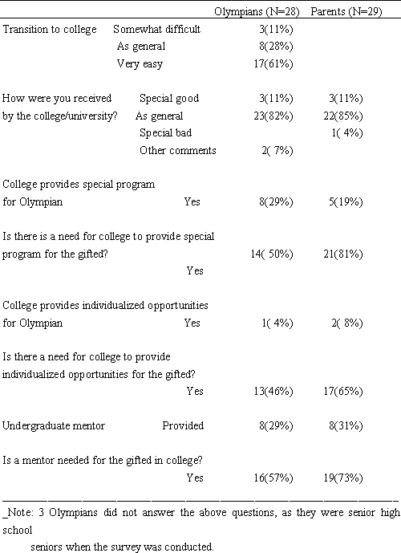The image size is (401, 553).
Task: Click Olympians value 23(82%) As general
Action: [x=273, y=116]
